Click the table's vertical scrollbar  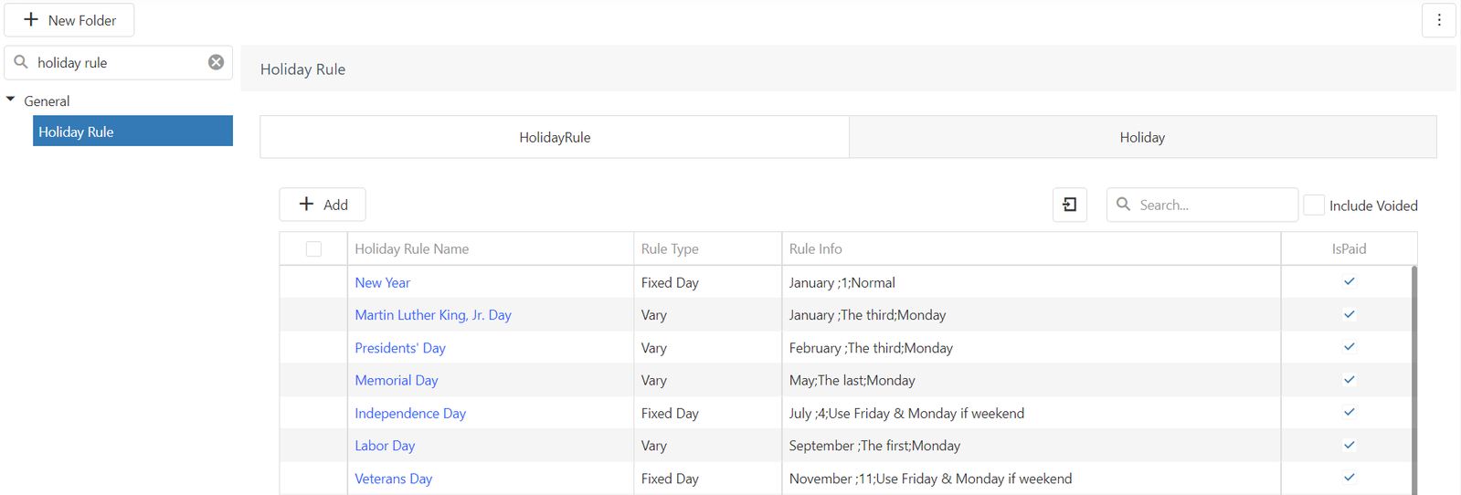tap(1413, 380)
